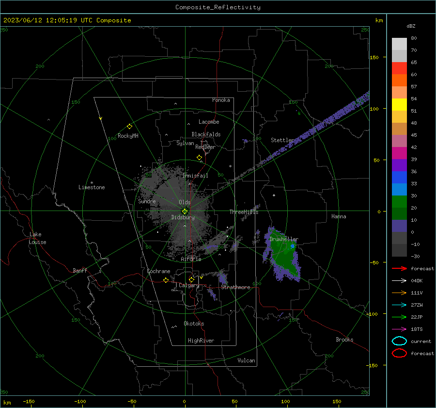The image size is (436, 408).
Task: Click the Didsbury label
Action: [x=183, y=217]
